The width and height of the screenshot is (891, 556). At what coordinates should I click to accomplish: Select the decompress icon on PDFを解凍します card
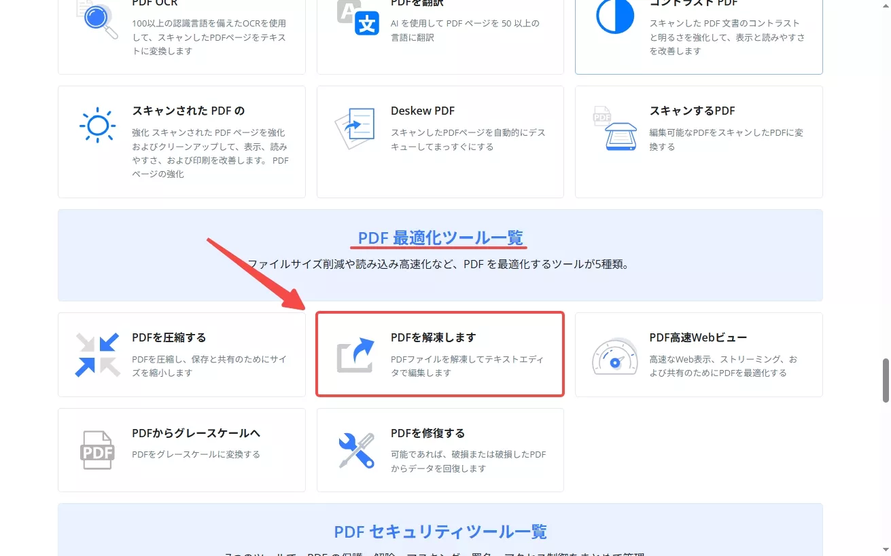[x=355, y=354]
